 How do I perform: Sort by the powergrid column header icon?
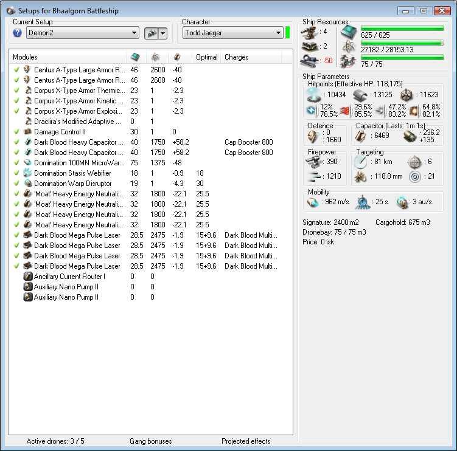click(x=155, y=57)
